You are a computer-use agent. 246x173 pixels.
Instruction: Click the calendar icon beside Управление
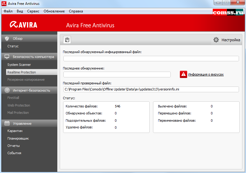point(7,123)
